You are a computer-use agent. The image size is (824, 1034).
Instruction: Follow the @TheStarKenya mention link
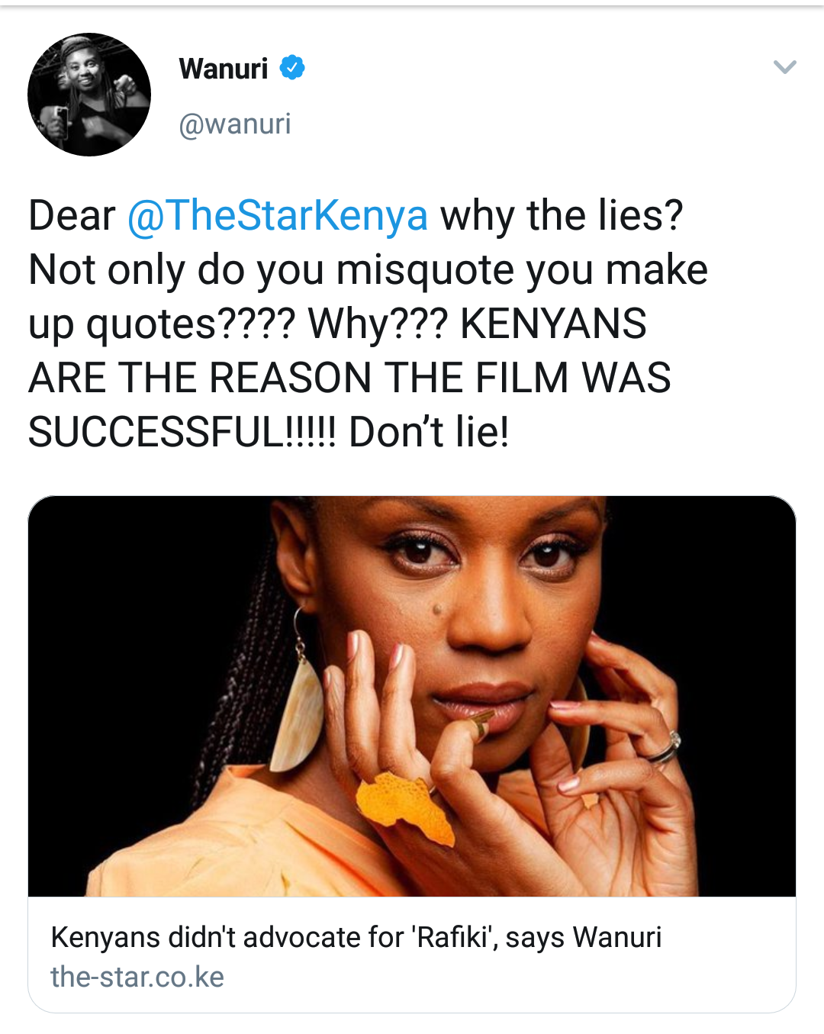(x=278, y=215)
